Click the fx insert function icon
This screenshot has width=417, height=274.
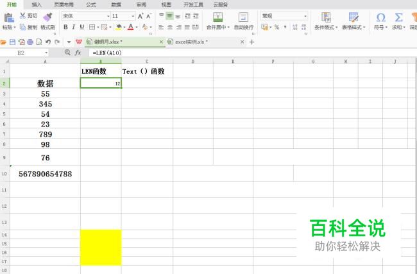(x=78, y=53)
